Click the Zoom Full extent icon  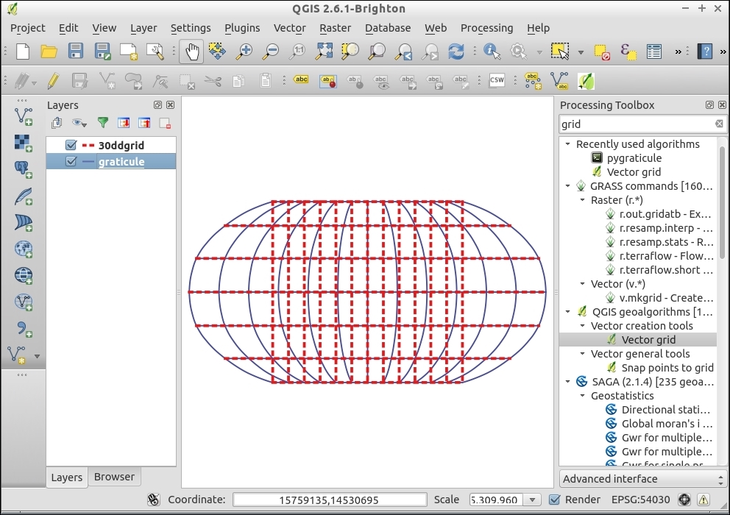coord(324,51)
